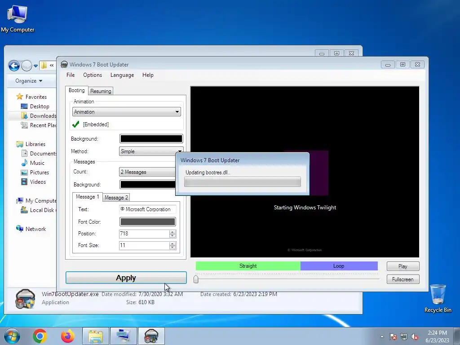Pick the Font Color swatch
The height and width of the screenshot is (345, 460).
pos(147,221)
